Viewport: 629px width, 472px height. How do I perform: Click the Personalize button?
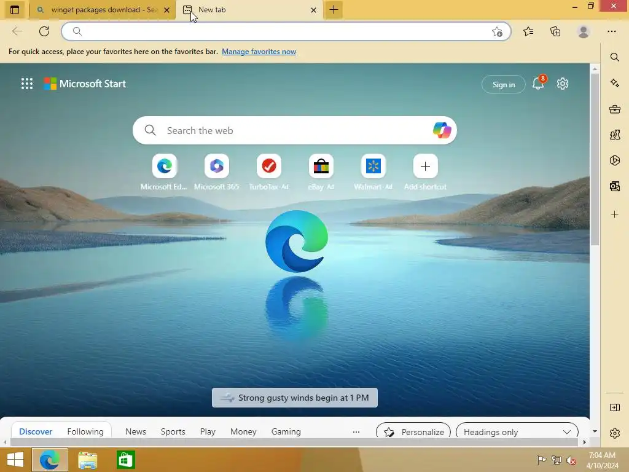pos(413,431)
